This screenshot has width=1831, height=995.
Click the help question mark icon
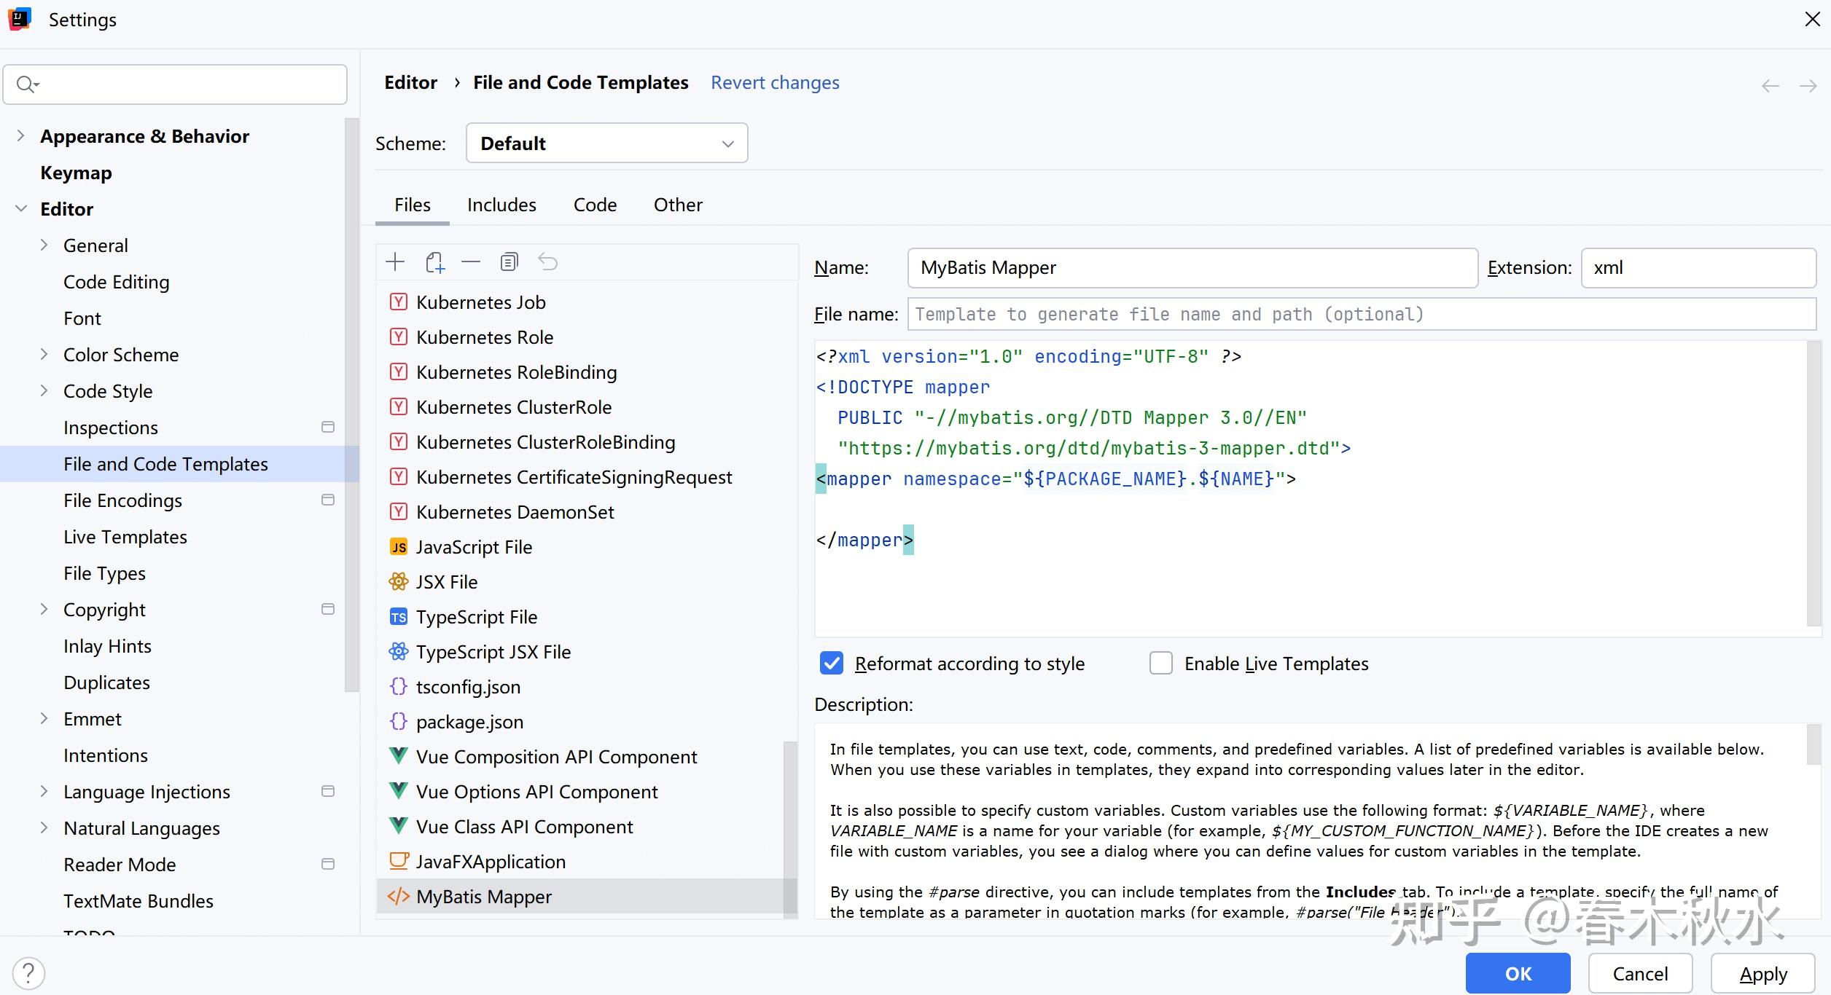tap(28, 973)
